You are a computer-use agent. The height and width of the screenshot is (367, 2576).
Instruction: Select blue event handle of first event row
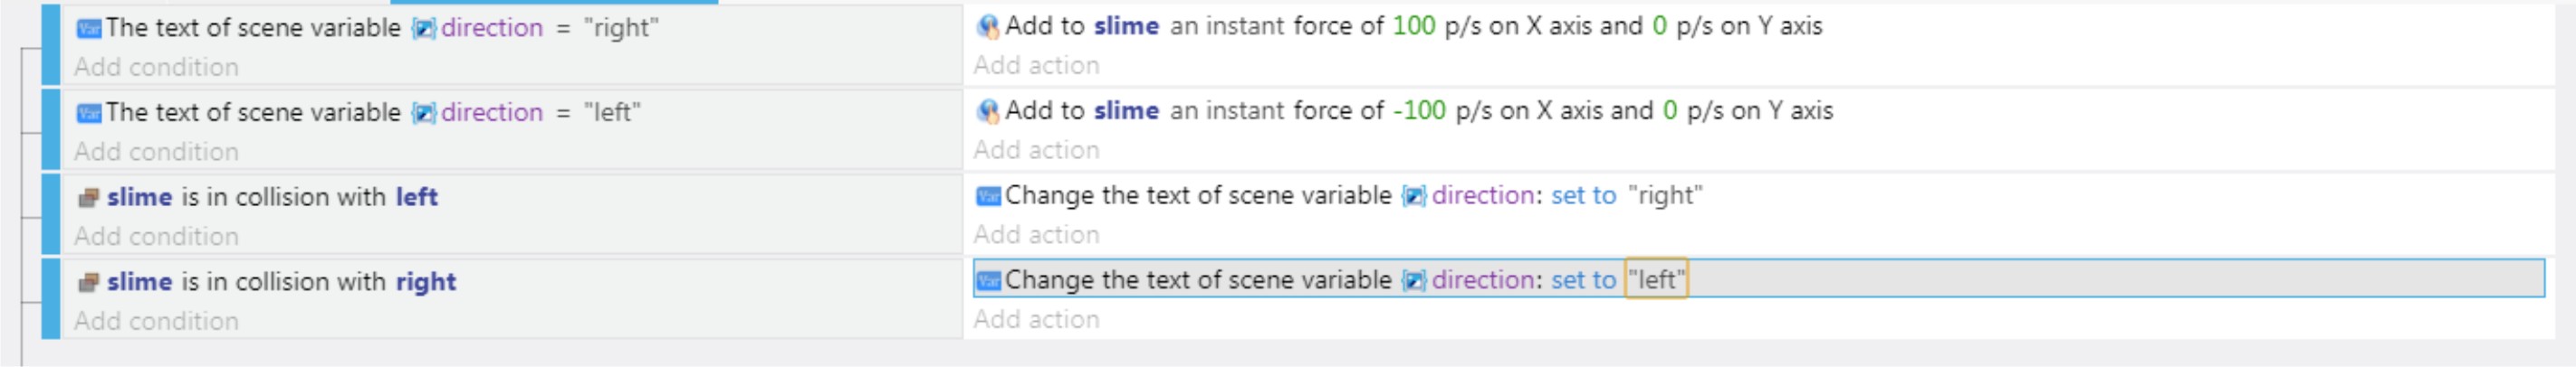click(x=51, y=45)
